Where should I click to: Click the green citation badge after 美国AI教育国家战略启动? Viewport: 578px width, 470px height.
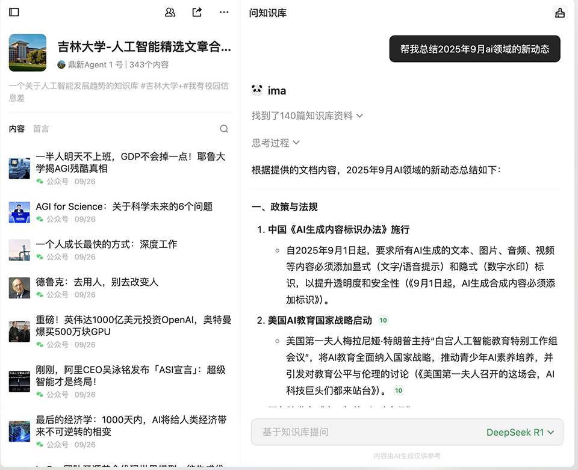pyautogui.click(x=383, y=321)
